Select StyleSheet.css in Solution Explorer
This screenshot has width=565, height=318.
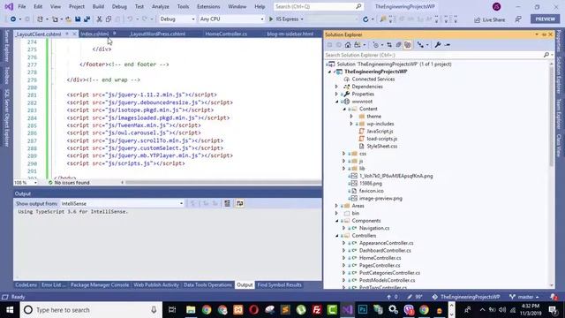pyautogui.click(x=382, y=147)
